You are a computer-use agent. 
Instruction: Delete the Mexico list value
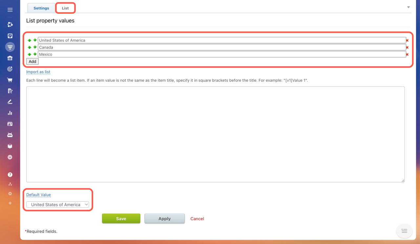point(407,54)
